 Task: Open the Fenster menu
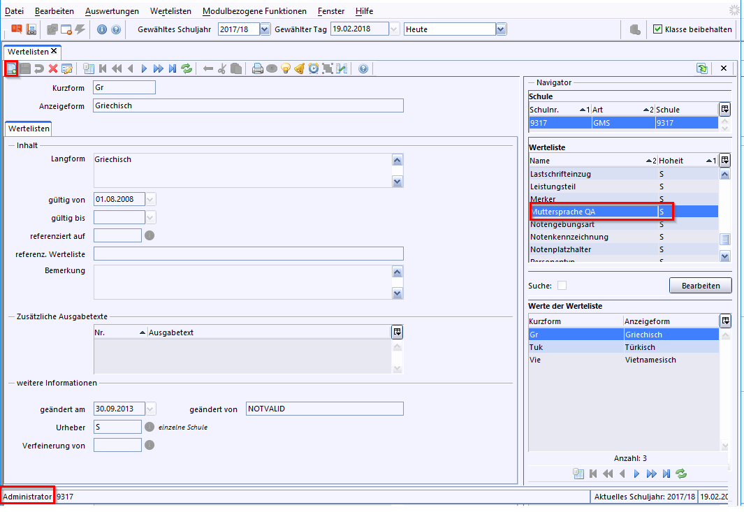pos(331,11)
